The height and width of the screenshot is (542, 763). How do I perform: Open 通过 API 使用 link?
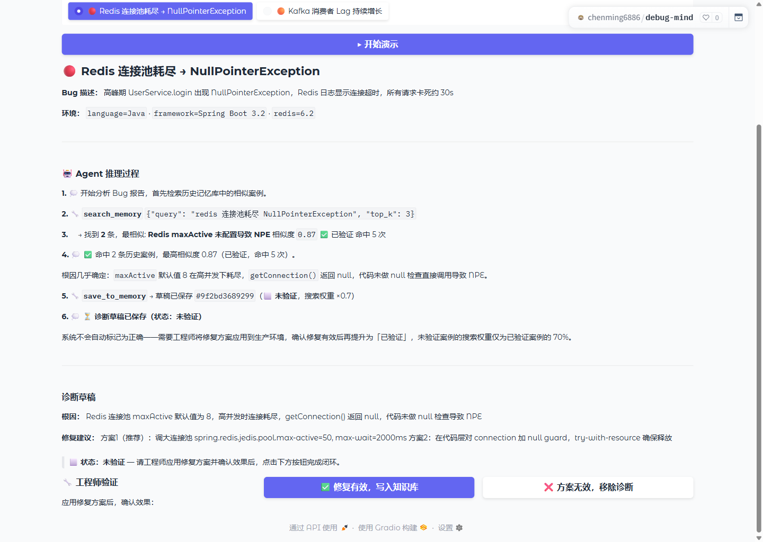318,528
